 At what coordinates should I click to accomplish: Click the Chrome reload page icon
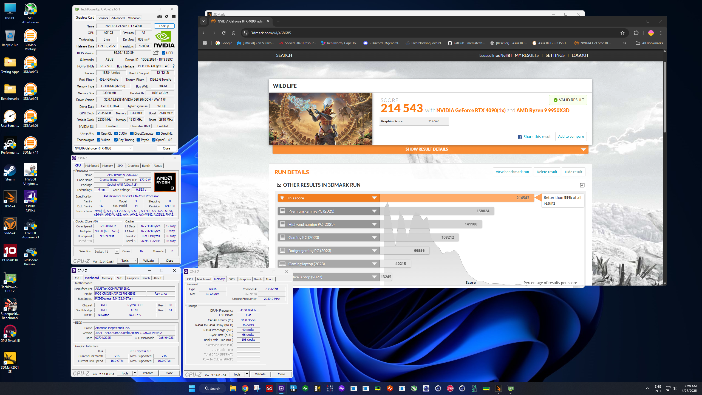(x=224, y=33)
